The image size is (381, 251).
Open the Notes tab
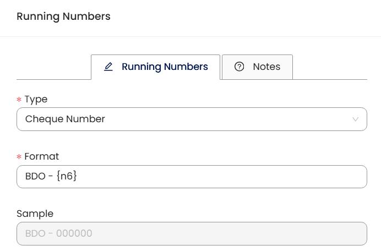(x=257, y=67)
